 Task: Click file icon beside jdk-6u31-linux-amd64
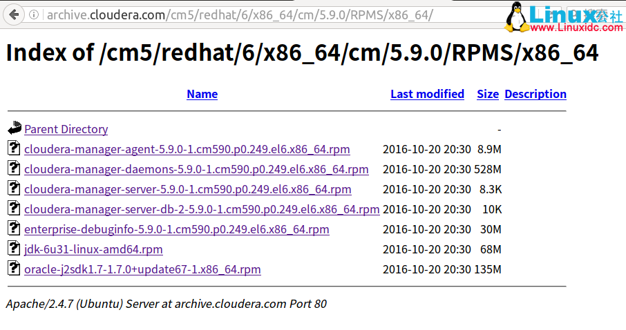(14, 248)
